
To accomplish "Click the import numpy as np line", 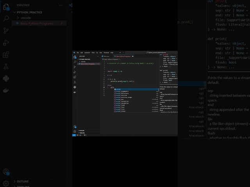I will 115,71.
